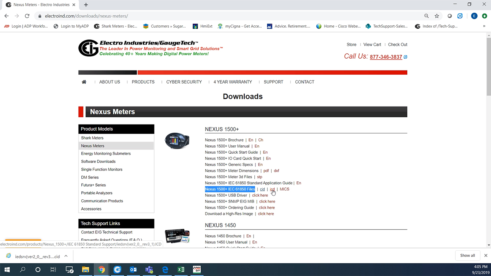The width and height of the screenshot is (491, 276).
Task: Open IEC 61850 Files MICS link
Action: point(284,189)
